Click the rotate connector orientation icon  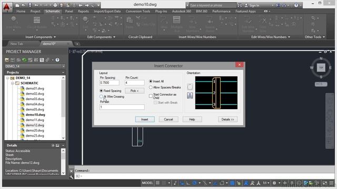click(190, 87)
